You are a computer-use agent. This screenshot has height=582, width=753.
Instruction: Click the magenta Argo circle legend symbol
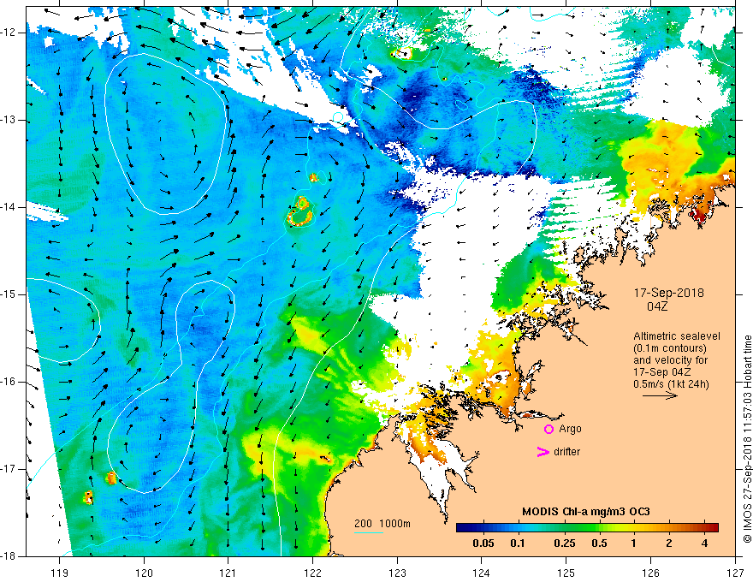(548, 429)
